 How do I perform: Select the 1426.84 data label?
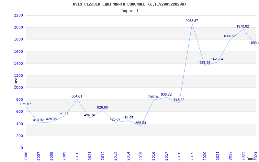point(217,59)
